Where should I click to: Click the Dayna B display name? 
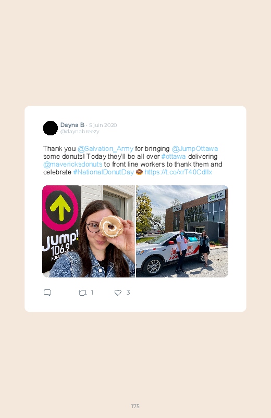point(72,125)
